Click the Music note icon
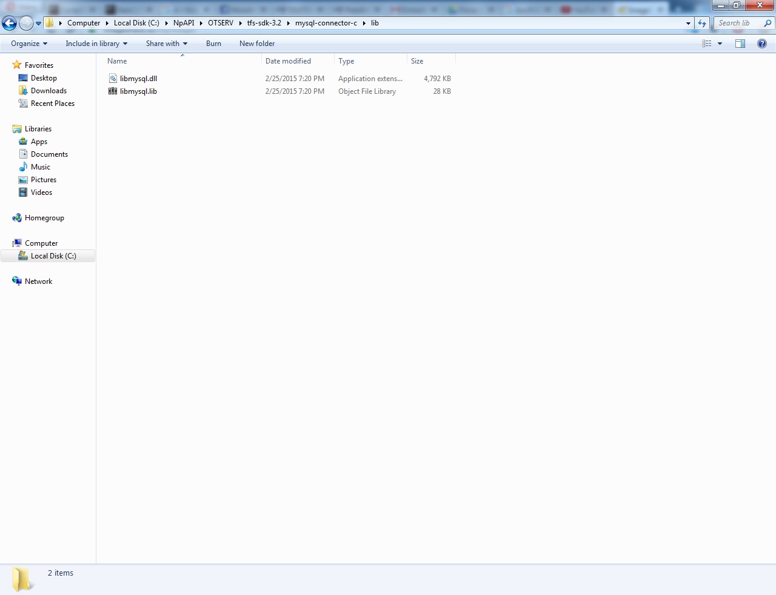Image resolution: width=776 pixels, height=595 pixels. (23, 166)
